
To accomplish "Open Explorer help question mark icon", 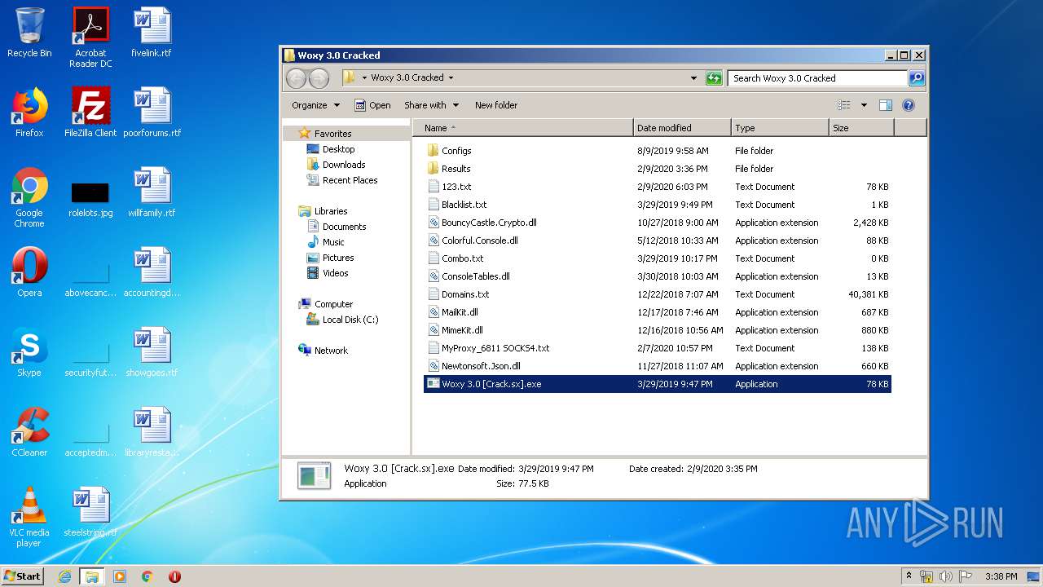I will coord(909,105).
